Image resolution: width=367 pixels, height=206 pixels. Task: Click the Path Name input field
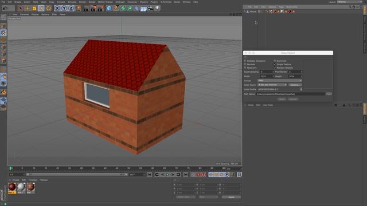click(291, 94)
